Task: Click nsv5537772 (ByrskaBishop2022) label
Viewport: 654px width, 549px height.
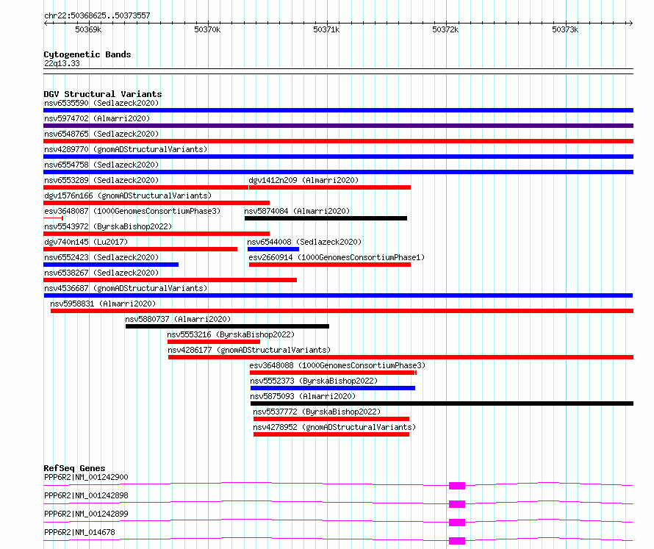Action: (317, 412)
